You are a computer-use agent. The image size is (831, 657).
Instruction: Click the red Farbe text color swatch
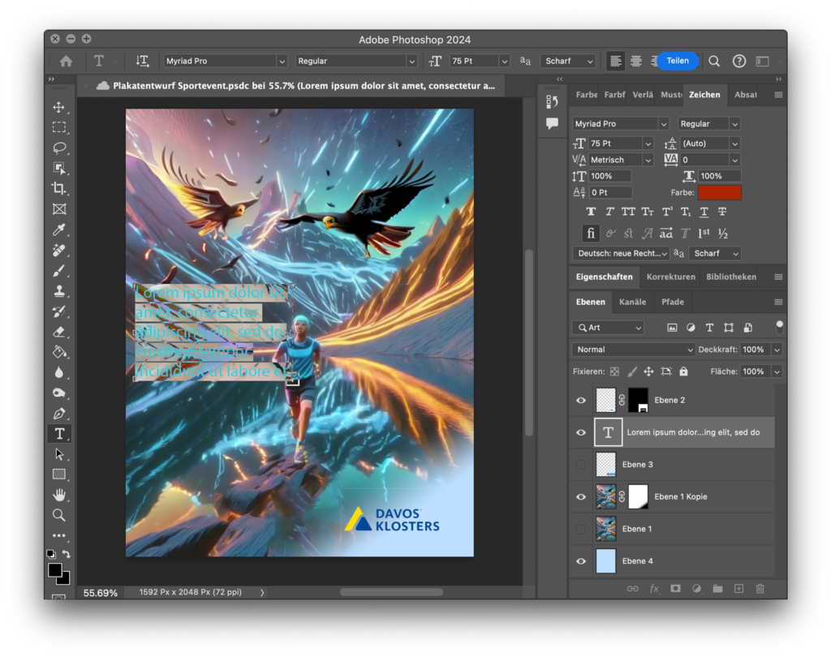click(720, 193)
